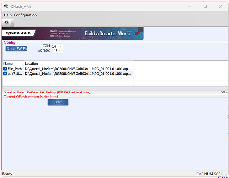Click the QFlash app icon in title bar

coord(6,6)
